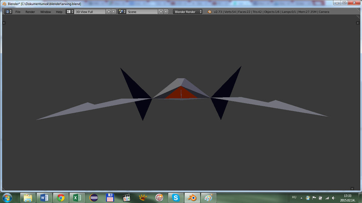Click the Verts:54 statistic
Image resolution: width=362 pixels, height=203 pixels.
(x=229, y=12)
